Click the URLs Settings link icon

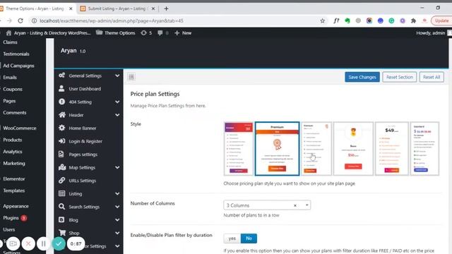61,181
